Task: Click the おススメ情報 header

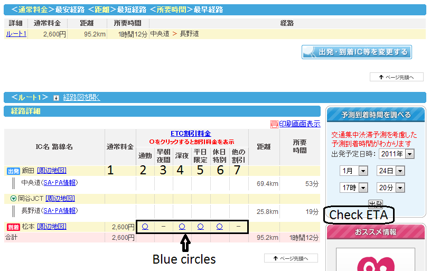Action: point(376,232)
